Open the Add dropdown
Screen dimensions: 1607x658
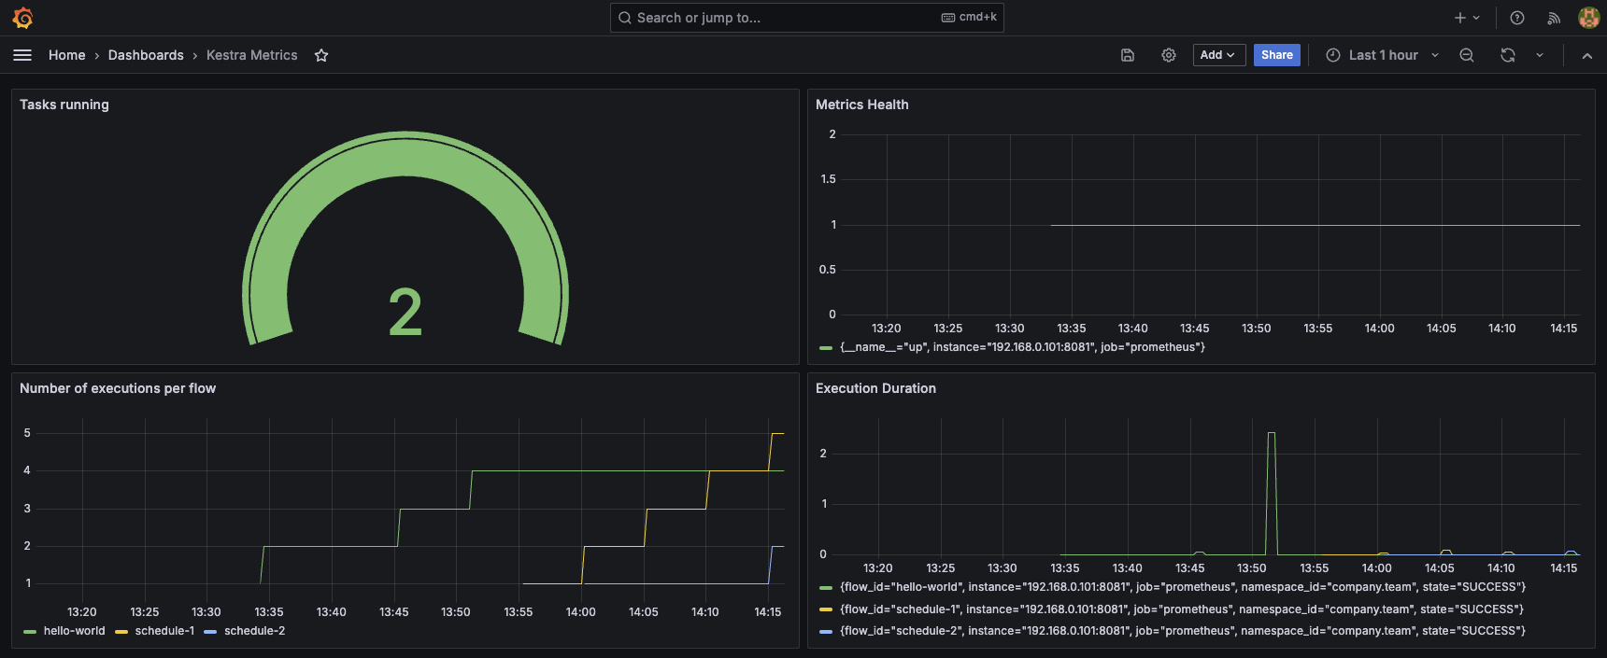(x=1218, y=55)
